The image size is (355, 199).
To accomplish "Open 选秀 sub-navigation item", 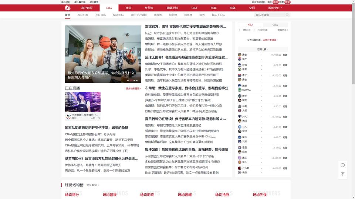I will (202, 15).
